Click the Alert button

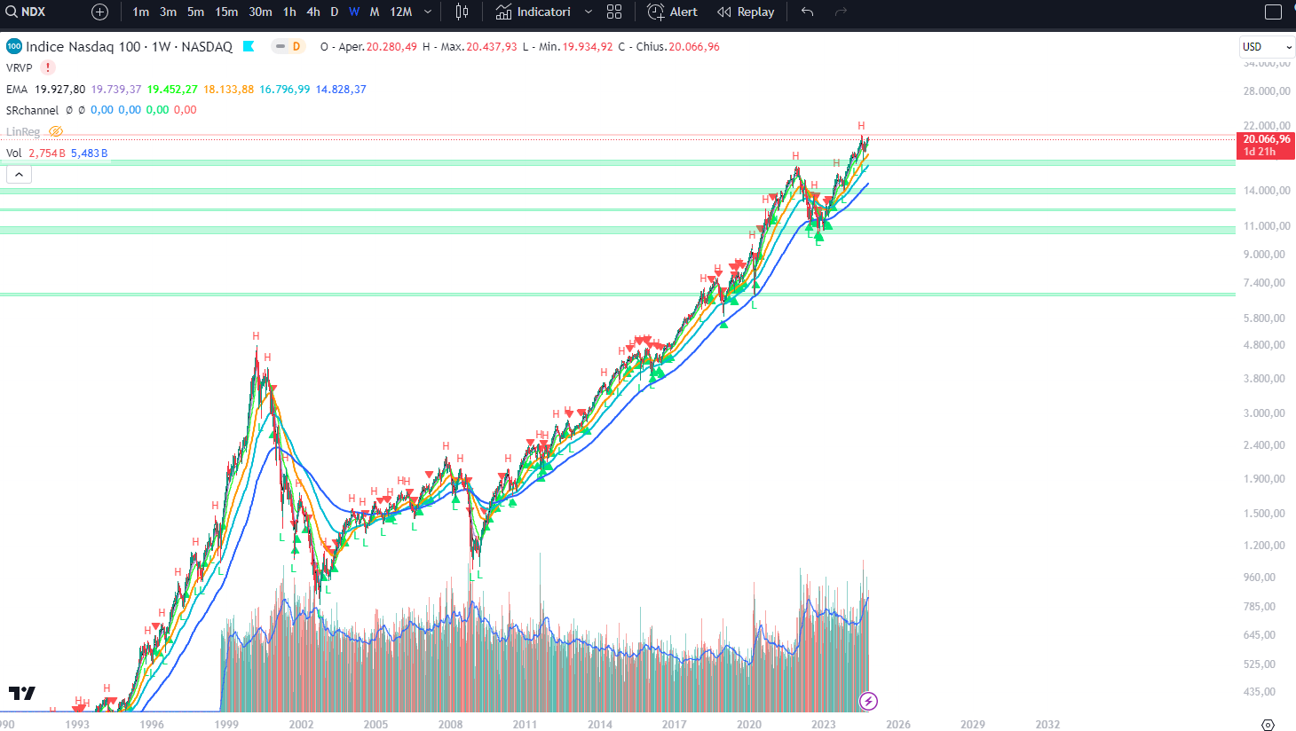[x=672, y=12]
